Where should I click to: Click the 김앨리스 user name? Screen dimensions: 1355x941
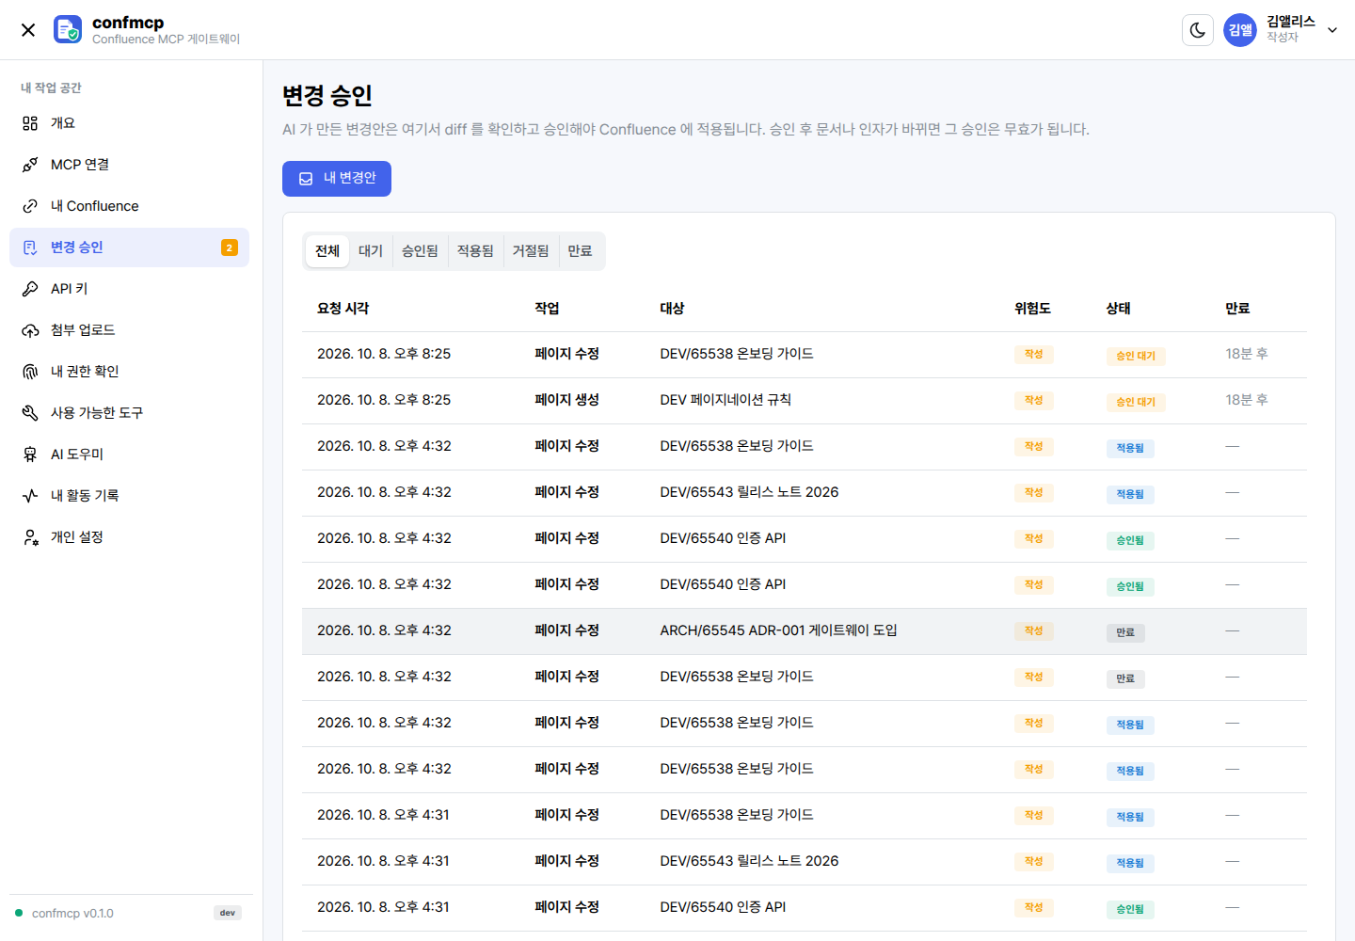[x=1290, y=22]
